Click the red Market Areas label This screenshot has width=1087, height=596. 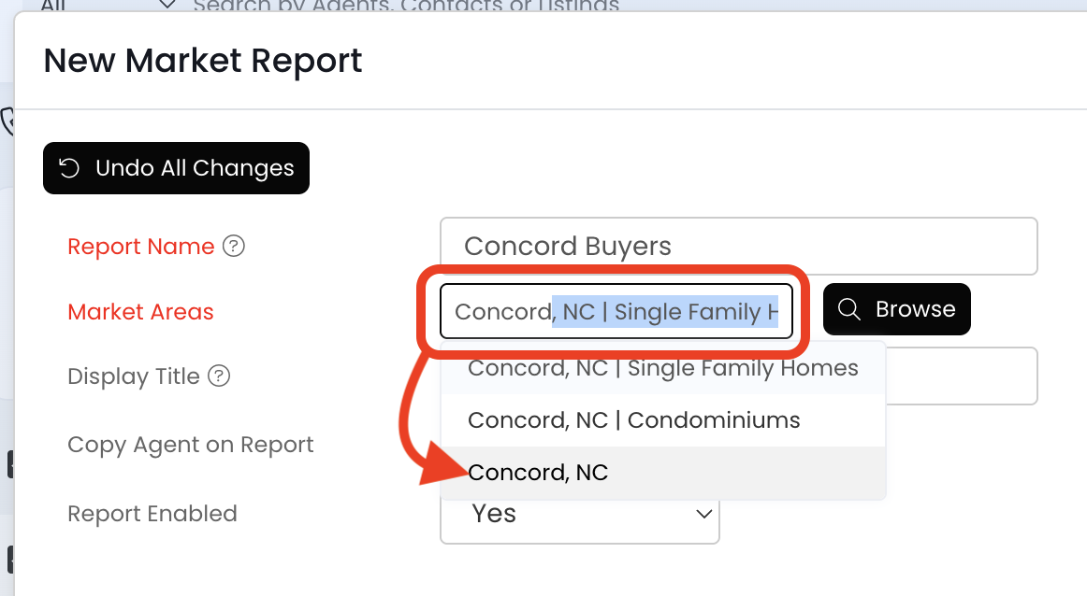coord(140,312)
